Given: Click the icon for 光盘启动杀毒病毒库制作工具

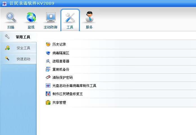Looking at the screenshot, I should click(x=48, y=85).
